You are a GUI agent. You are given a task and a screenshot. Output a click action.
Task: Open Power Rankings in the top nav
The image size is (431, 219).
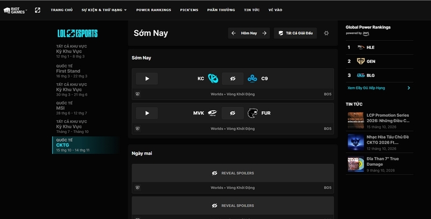click(x=154, y=10)
